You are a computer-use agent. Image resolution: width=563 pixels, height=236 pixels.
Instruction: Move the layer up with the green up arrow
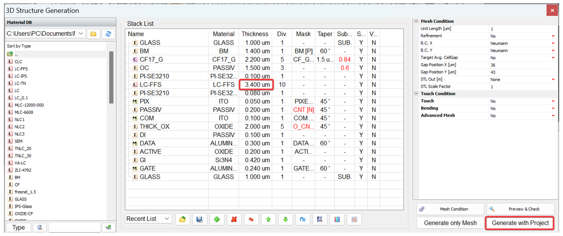(268, 219)
